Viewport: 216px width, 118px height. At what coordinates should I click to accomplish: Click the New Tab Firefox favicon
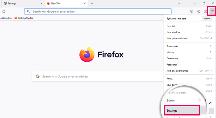point(48,3)
